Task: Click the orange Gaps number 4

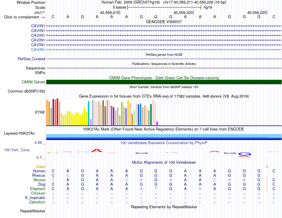Action: click(x=267, y=167)
